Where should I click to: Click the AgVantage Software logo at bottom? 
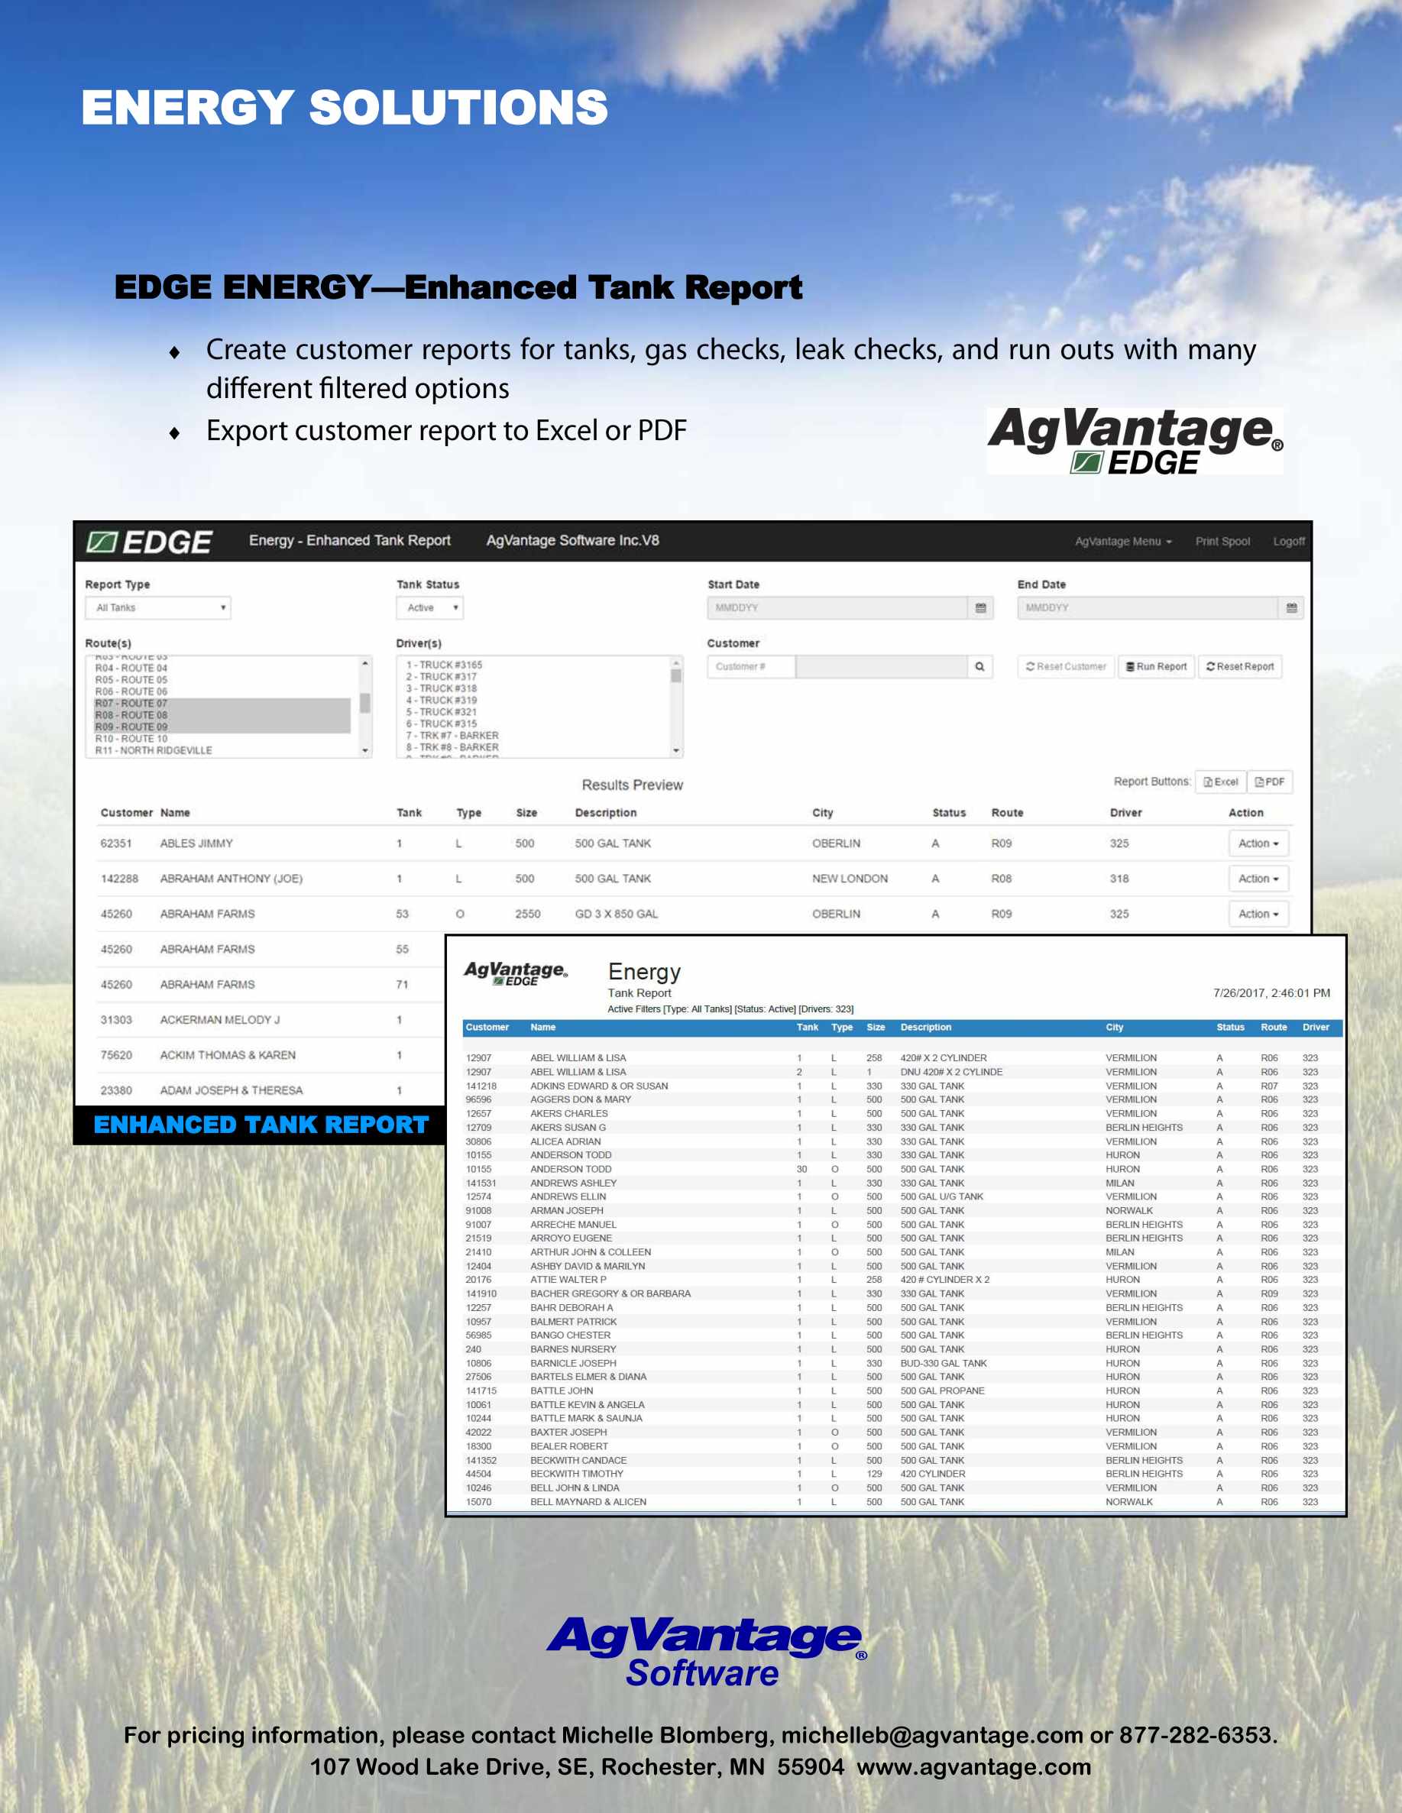pos(707,1652)
